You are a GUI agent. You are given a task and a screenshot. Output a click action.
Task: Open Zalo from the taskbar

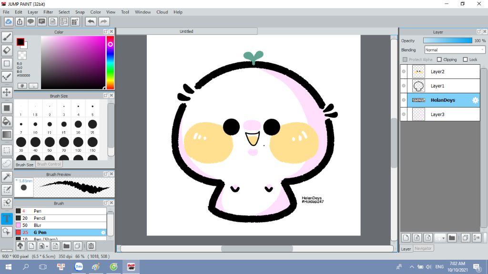(x=79, y=267)
